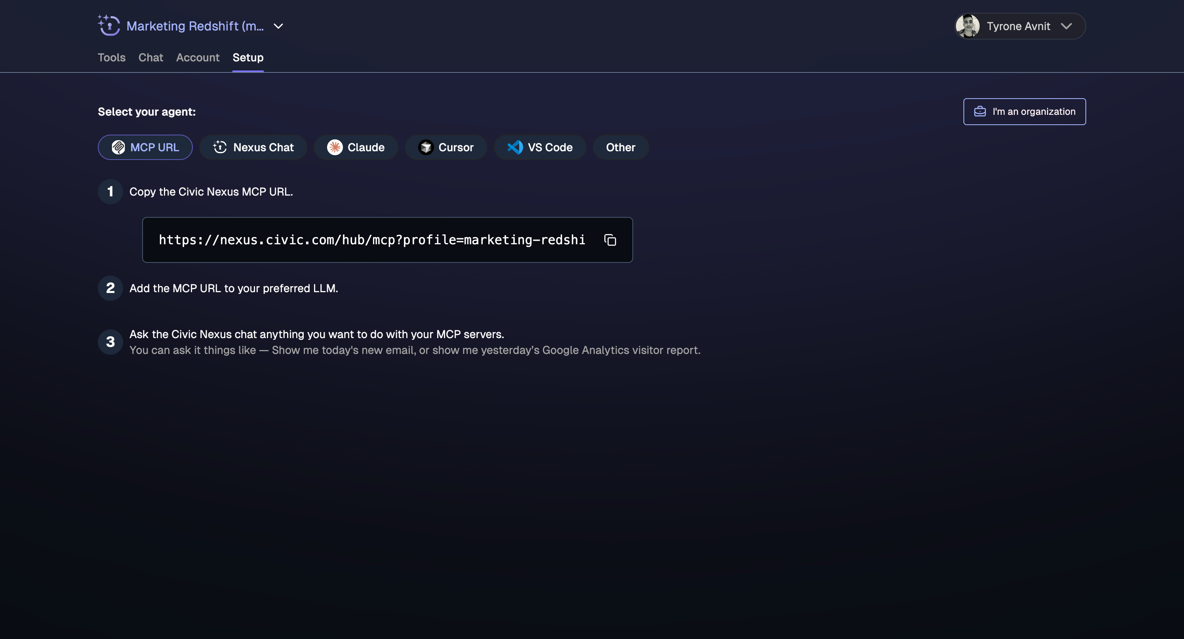
Task: Open the Account tab
Action: [x=198, y=57]
